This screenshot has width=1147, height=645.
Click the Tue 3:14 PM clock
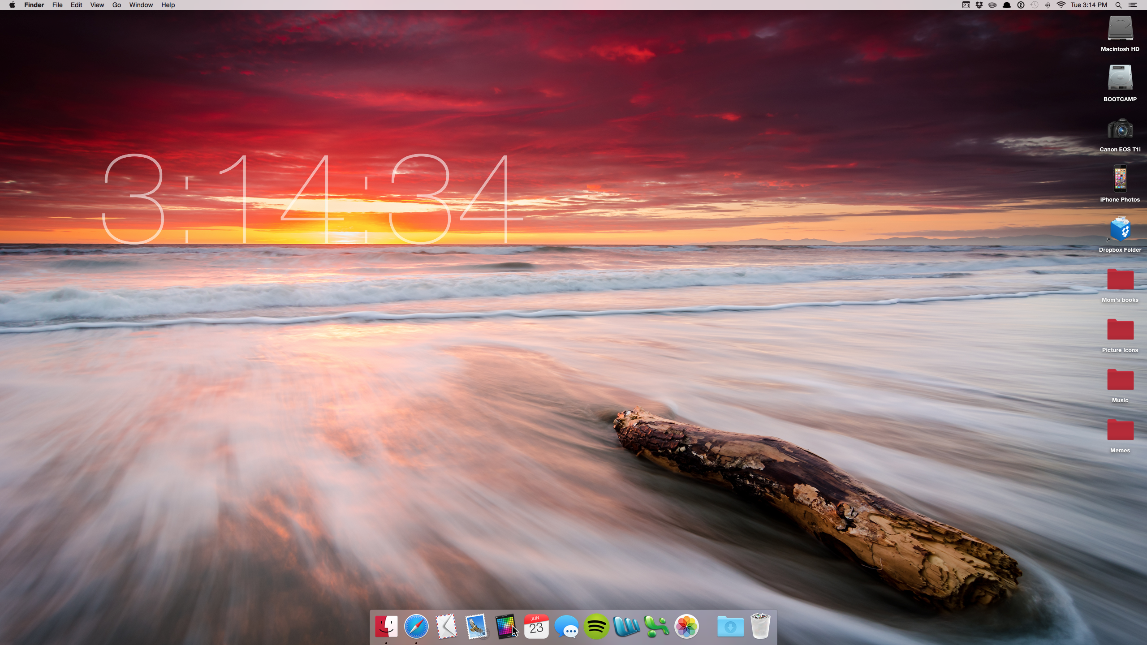(1089, 5)
